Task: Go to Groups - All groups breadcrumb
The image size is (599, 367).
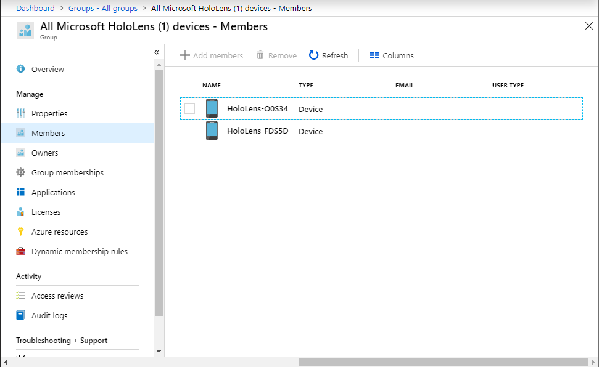Action: (x=103, y=9)
